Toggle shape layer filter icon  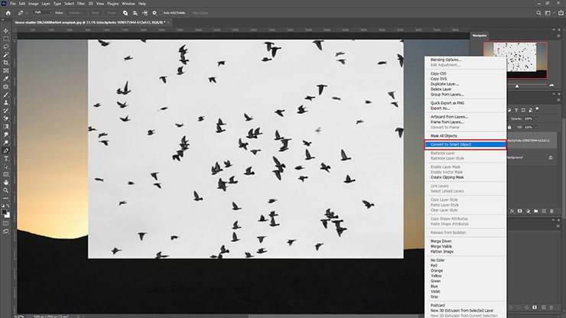coord(523,110)
